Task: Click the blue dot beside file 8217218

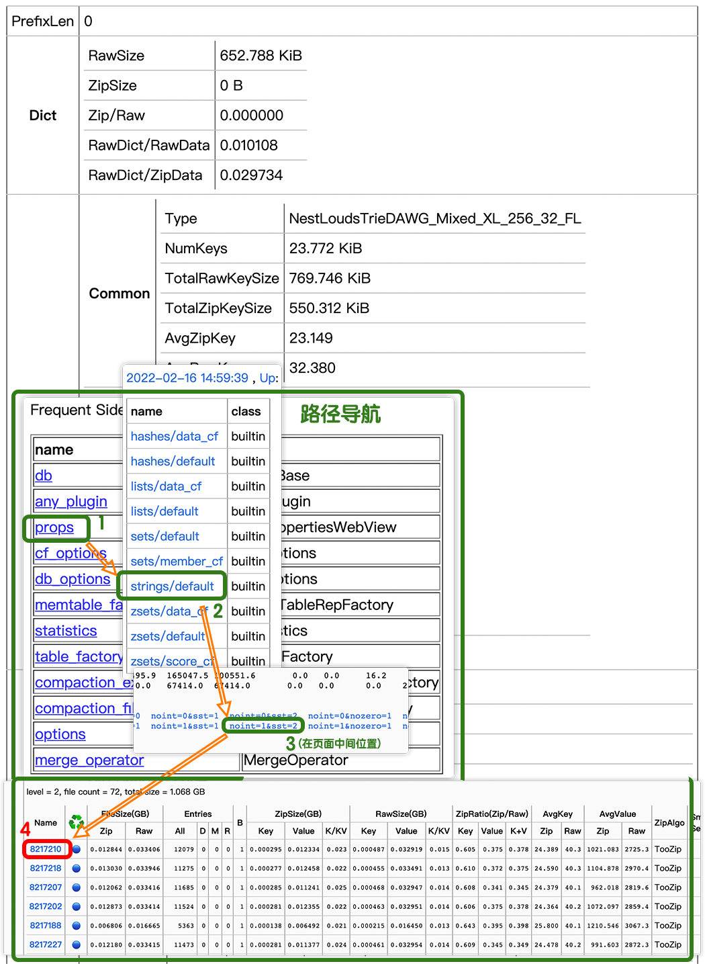Action: pyautogui.click(x=77, y=868)
